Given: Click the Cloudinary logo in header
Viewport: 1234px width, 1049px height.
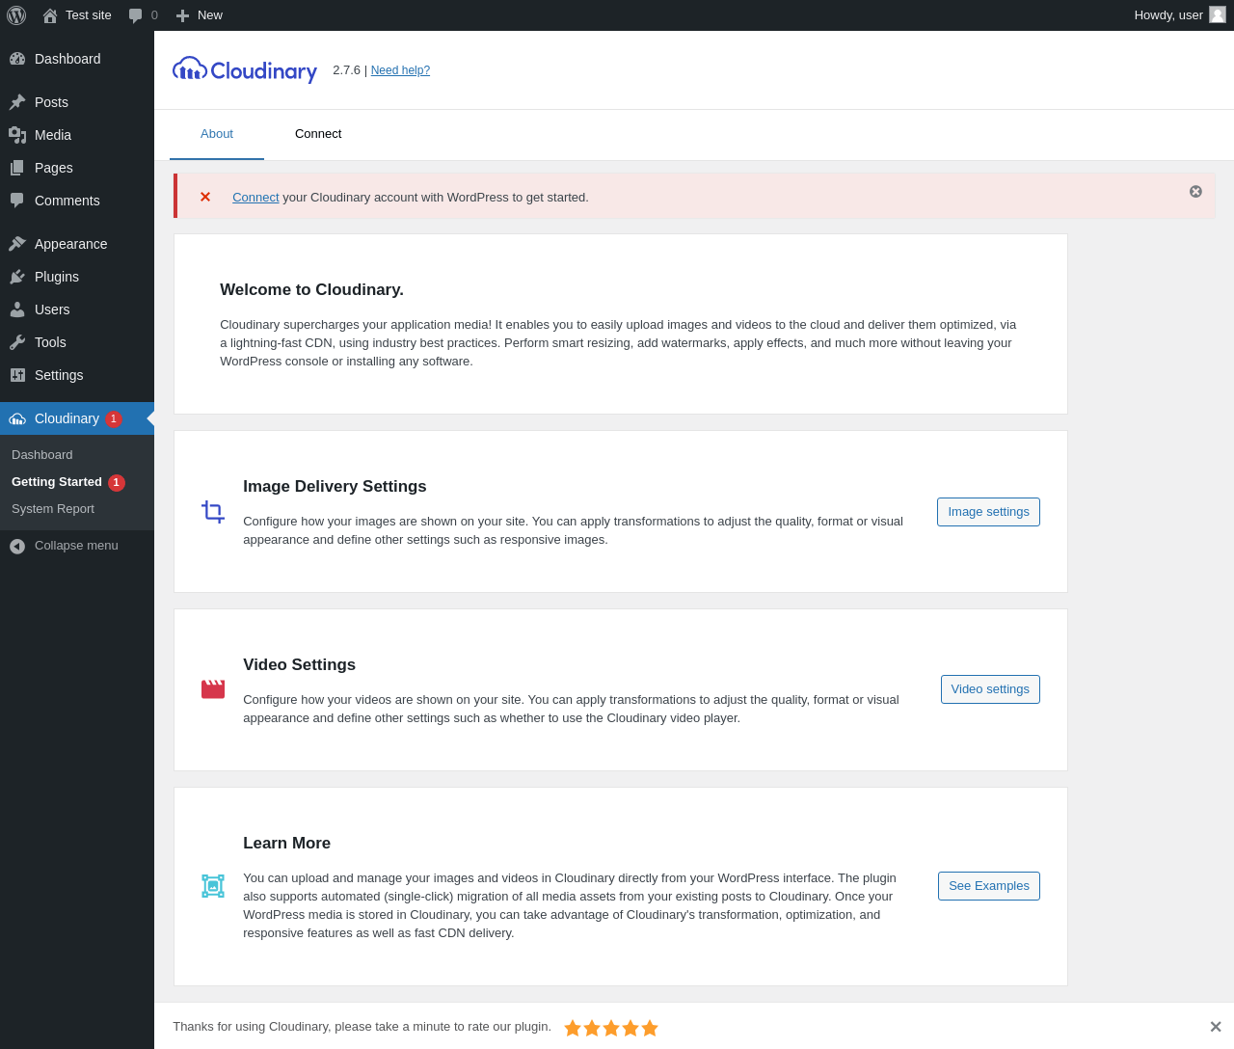Looking at the screenshot, I should tap(245, 70).
